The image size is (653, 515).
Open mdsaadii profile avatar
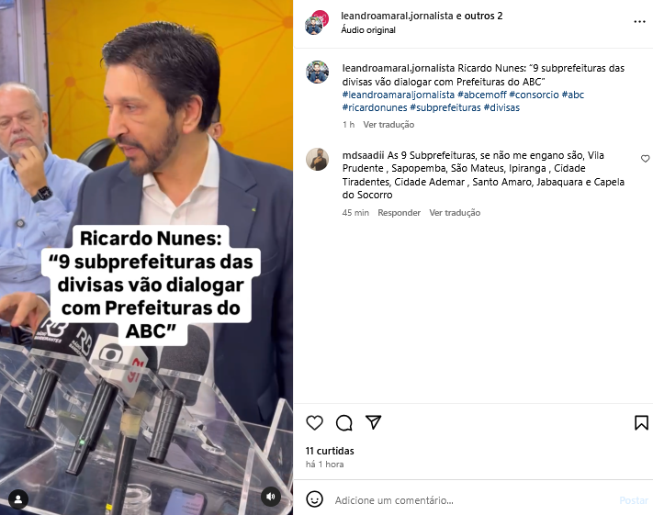tap(318, 160)
